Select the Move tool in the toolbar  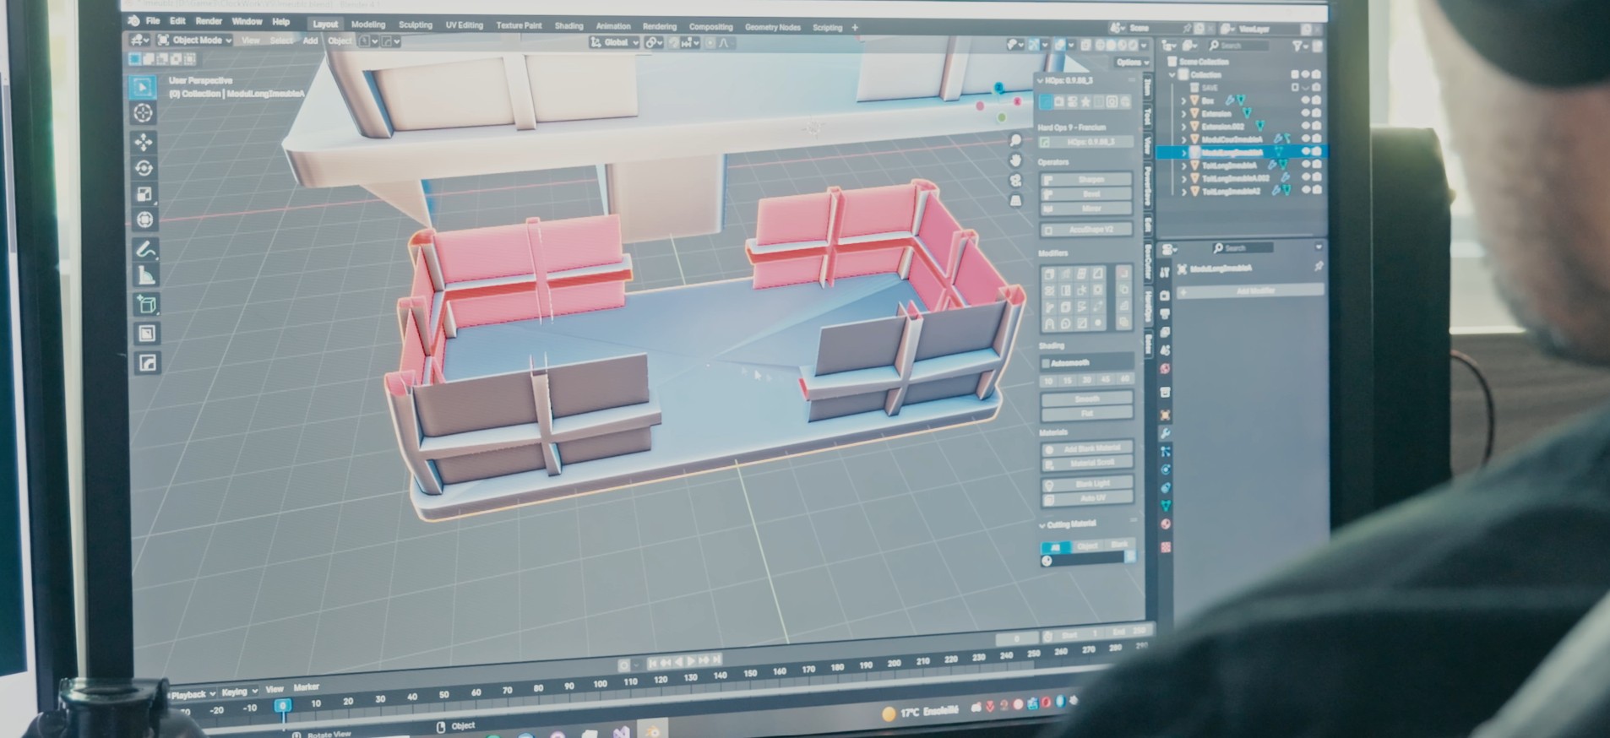(144, 141)
